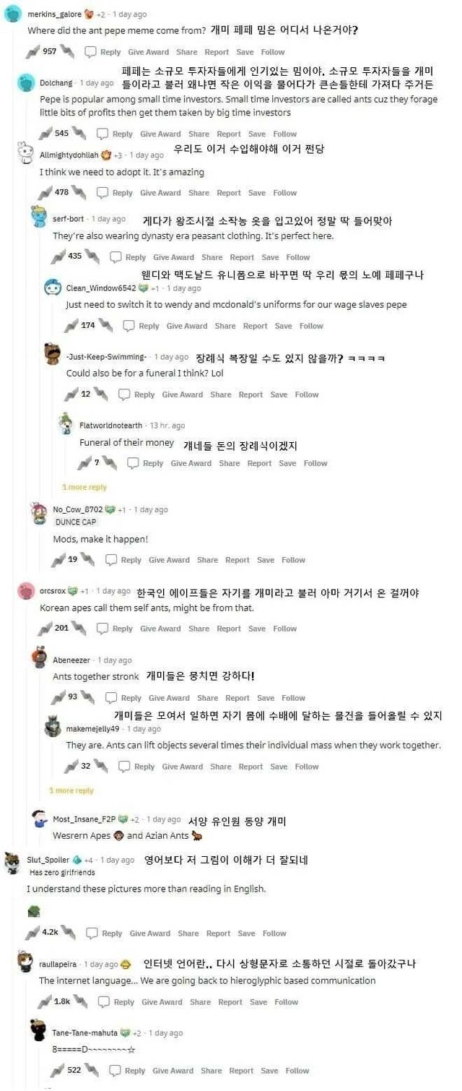This screenshot has height=1091, width=462.
Task: Downvote Clean_Window6542's comment with 174 points
Action: tap(105, 326)
